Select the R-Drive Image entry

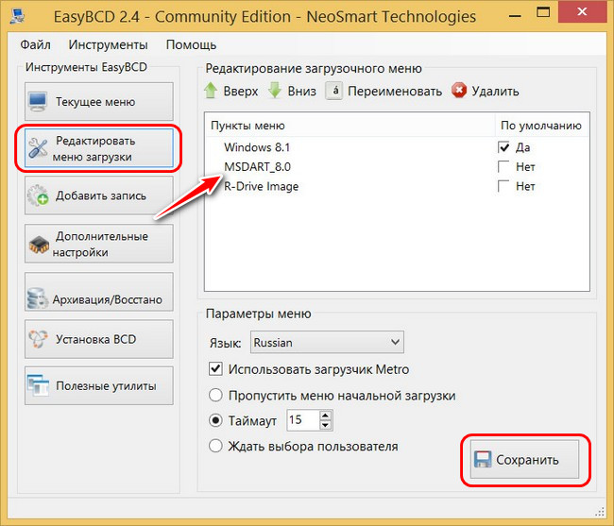(x=261, y=186)
